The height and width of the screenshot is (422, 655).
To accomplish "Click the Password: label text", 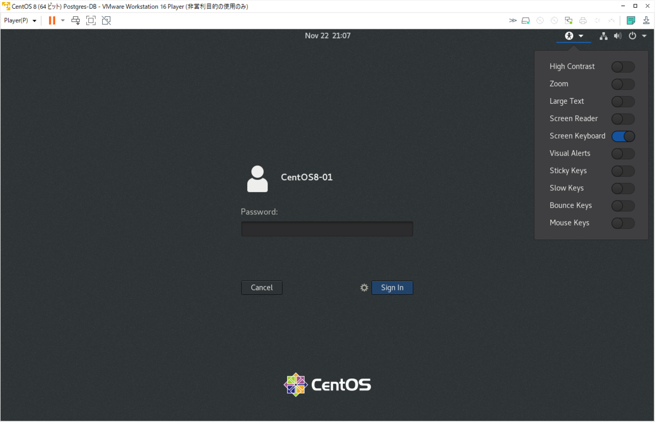I will [259, 212].
